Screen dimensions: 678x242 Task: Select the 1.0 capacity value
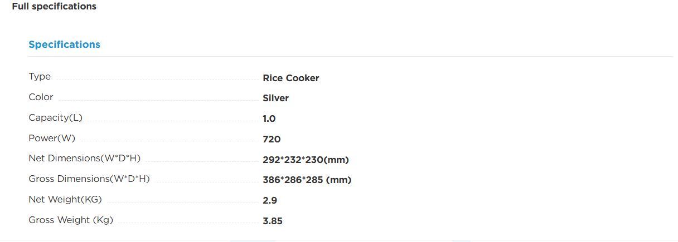[269, 119]
